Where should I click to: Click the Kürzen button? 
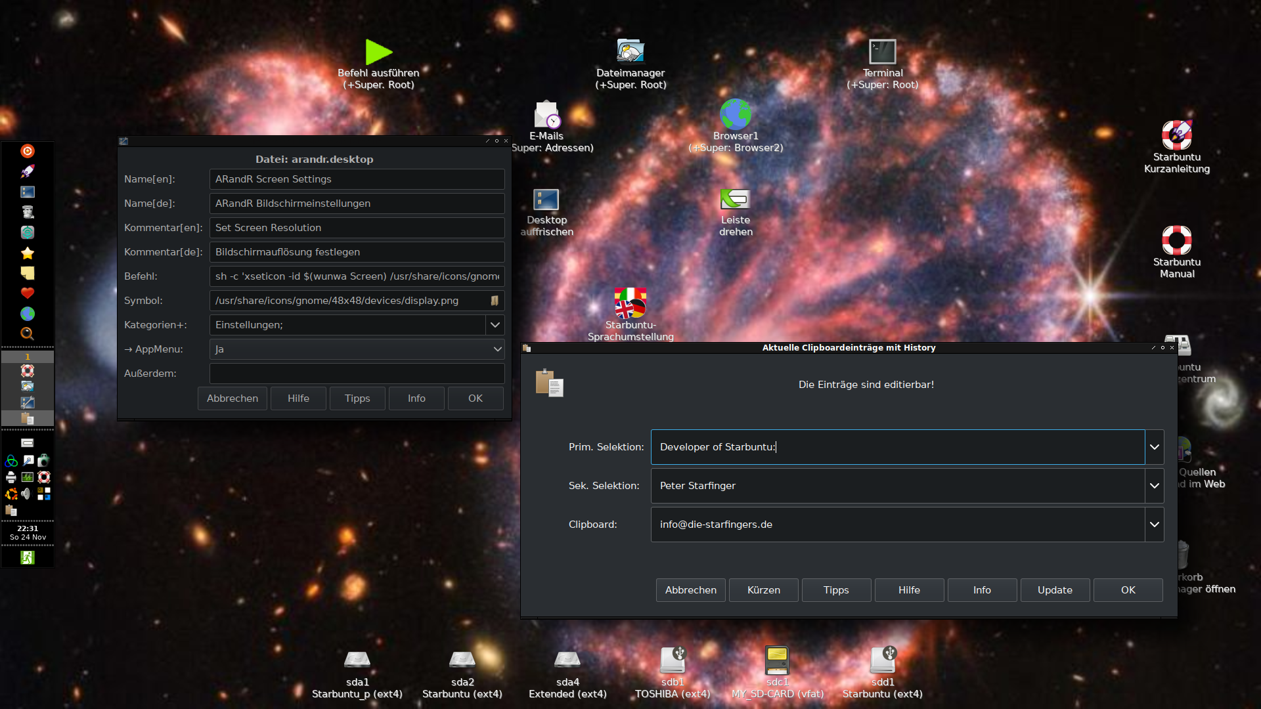(x=764, y=590)
